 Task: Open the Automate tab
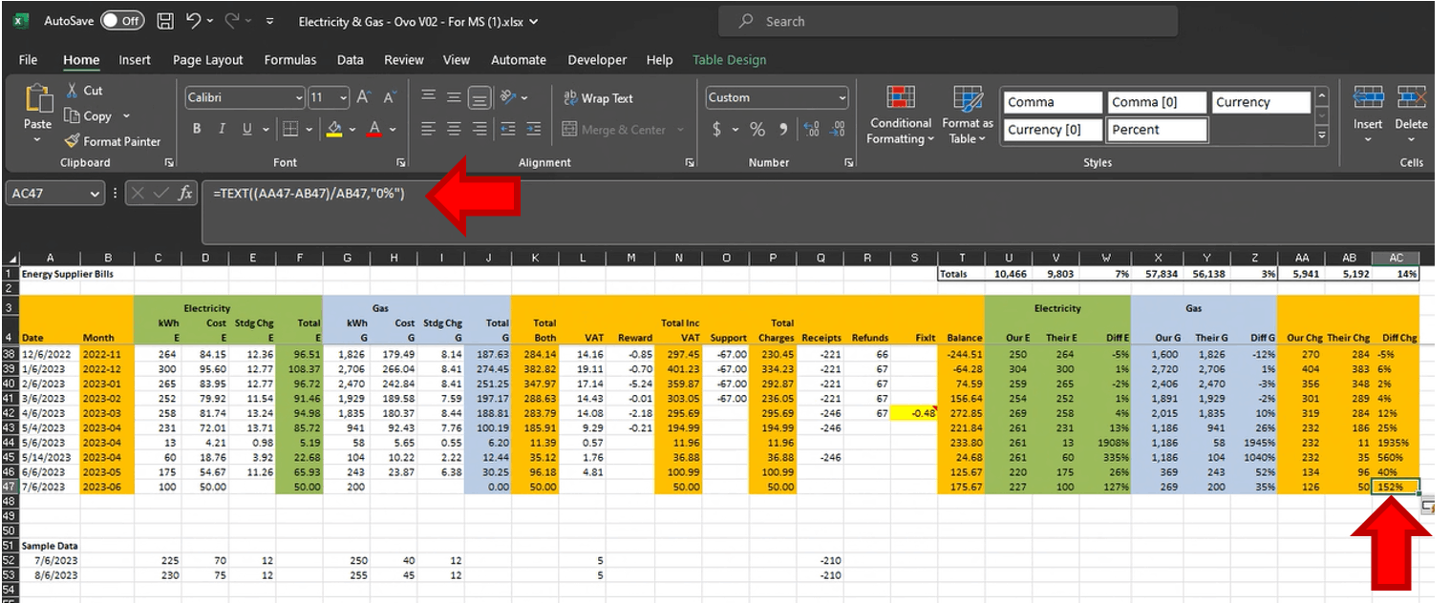coord(519,59)
